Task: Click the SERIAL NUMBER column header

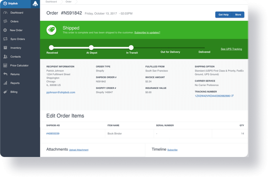Action: coord(165,126)
